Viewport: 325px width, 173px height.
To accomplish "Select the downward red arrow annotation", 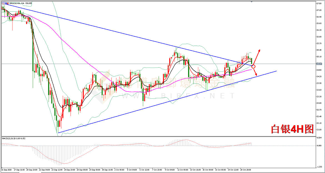I will (255, 72).
